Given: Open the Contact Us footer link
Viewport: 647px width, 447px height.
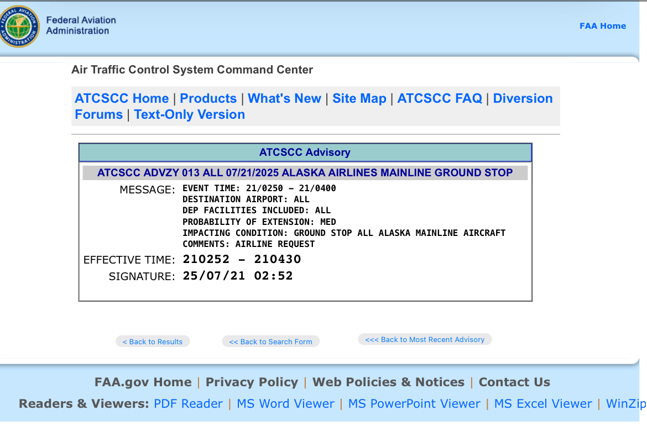Looking at the screenshot, I should [x=514, y=382].
